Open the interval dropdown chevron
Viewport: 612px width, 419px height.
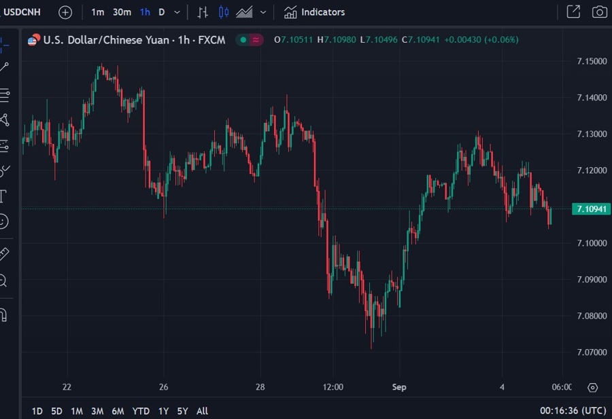(x=175, y=12)
